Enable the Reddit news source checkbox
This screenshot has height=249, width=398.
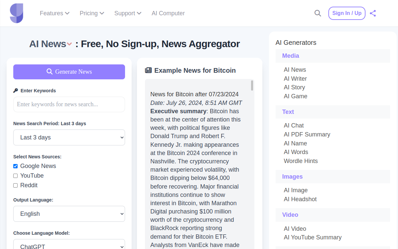click(x=15, y=185)
